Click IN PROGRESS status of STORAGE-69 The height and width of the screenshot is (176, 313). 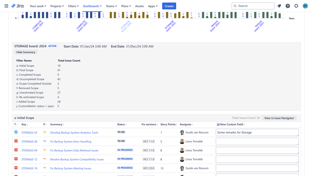pyautogui.click(x=125, y=150)
